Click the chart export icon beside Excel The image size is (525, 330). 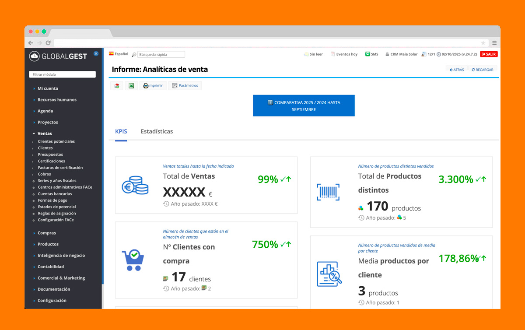coord(116,86)
